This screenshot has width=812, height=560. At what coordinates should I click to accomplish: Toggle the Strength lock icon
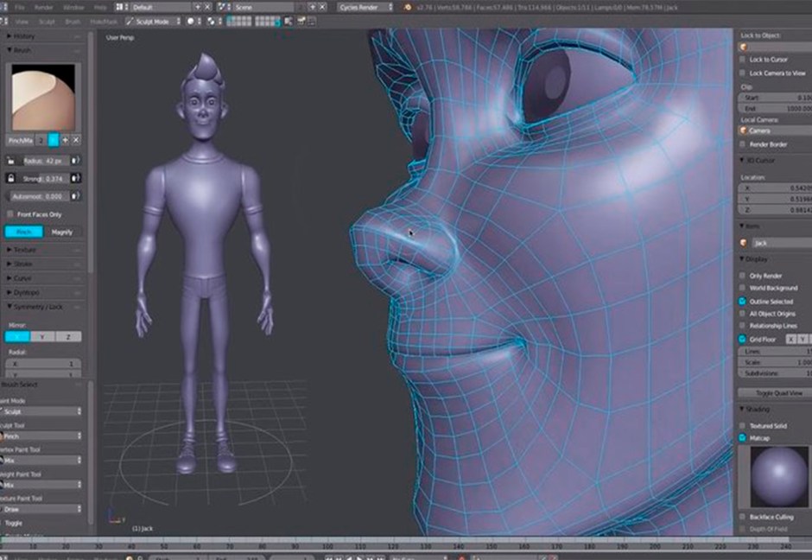point(10,178)
